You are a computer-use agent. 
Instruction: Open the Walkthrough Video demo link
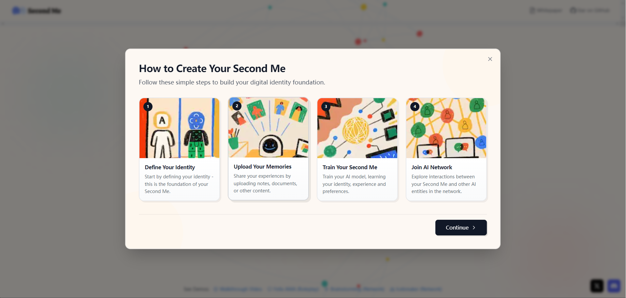click(x=238, y=289)
